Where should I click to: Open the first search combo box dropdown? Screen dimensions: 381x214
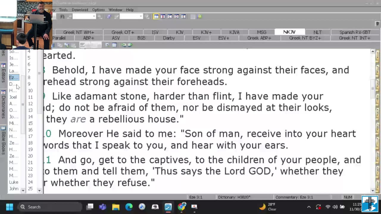click(94, 17)
